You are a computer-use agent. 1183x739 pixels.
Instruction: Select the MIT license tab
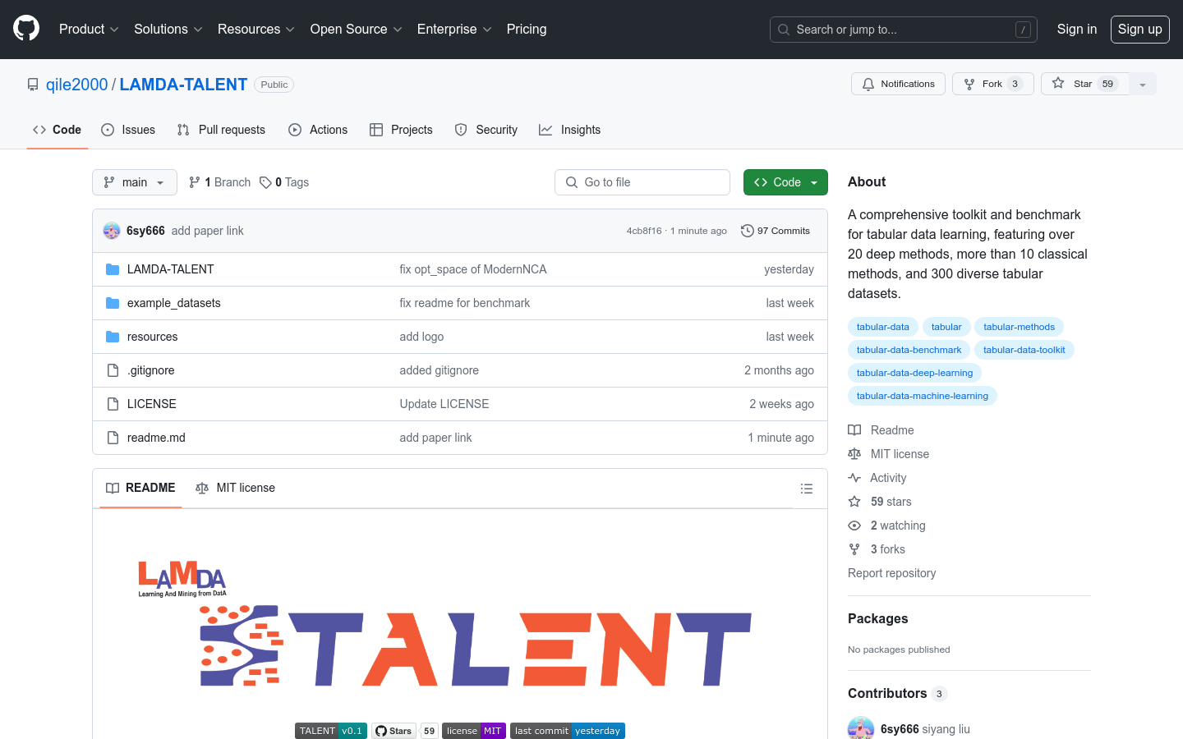point(235,488)
